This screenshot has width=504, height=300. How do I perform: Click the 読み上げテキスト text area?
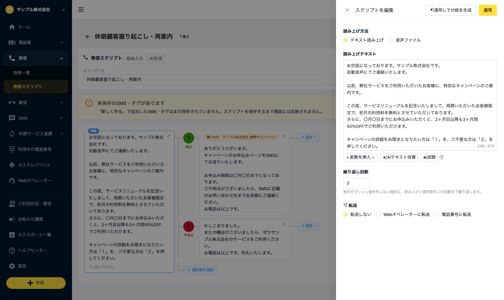coord(420,105)
